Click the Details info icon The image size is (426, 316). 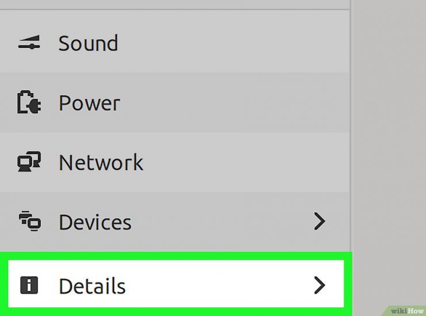[x=29, y=285]
